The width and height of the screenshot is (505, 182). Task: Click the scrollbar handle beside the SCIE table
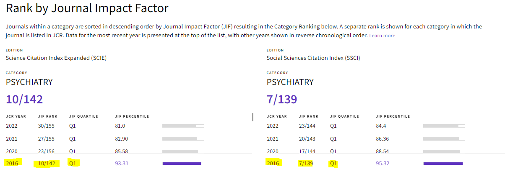252,117
